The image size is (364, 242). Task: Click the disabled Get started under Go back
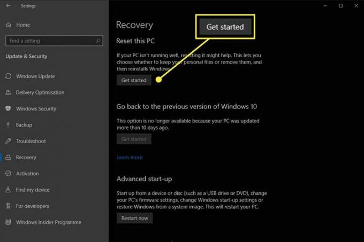coord(134,139)
